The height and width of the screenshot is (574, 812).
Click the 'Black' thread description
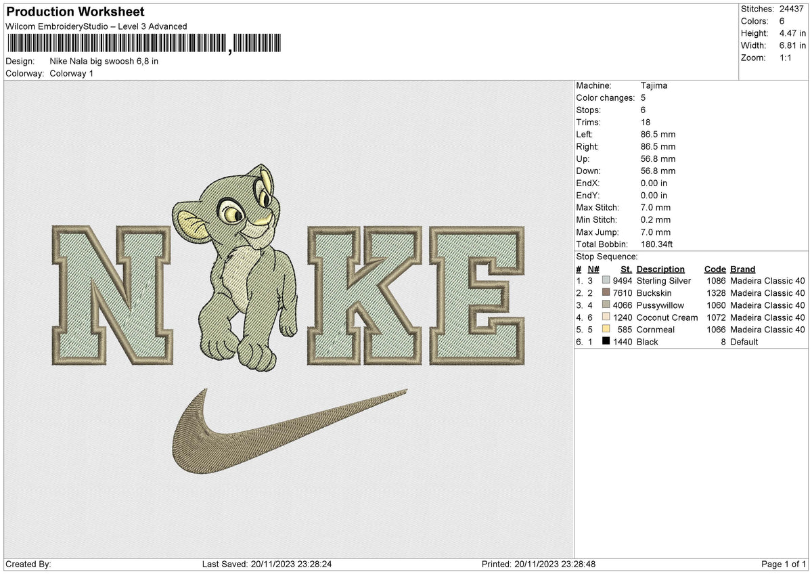pyautogui.click(x=648, y=342)
